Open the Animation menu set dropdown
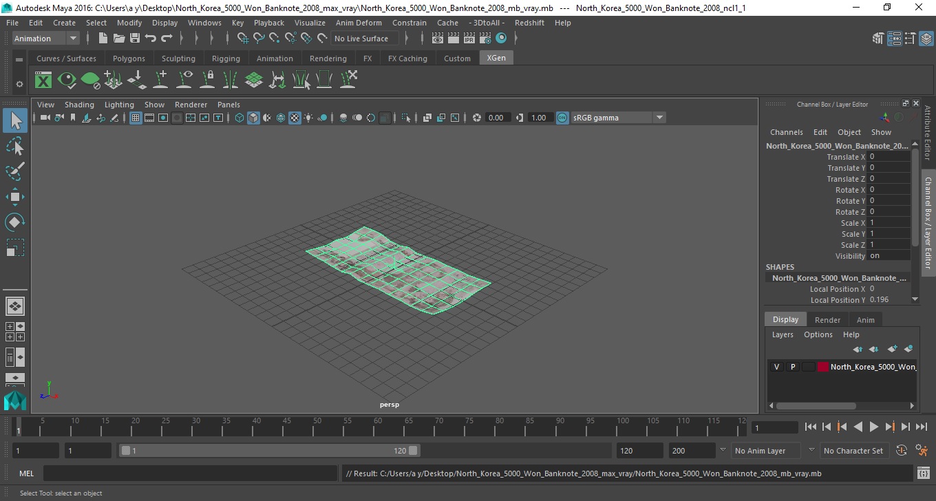 coord(46,39)
